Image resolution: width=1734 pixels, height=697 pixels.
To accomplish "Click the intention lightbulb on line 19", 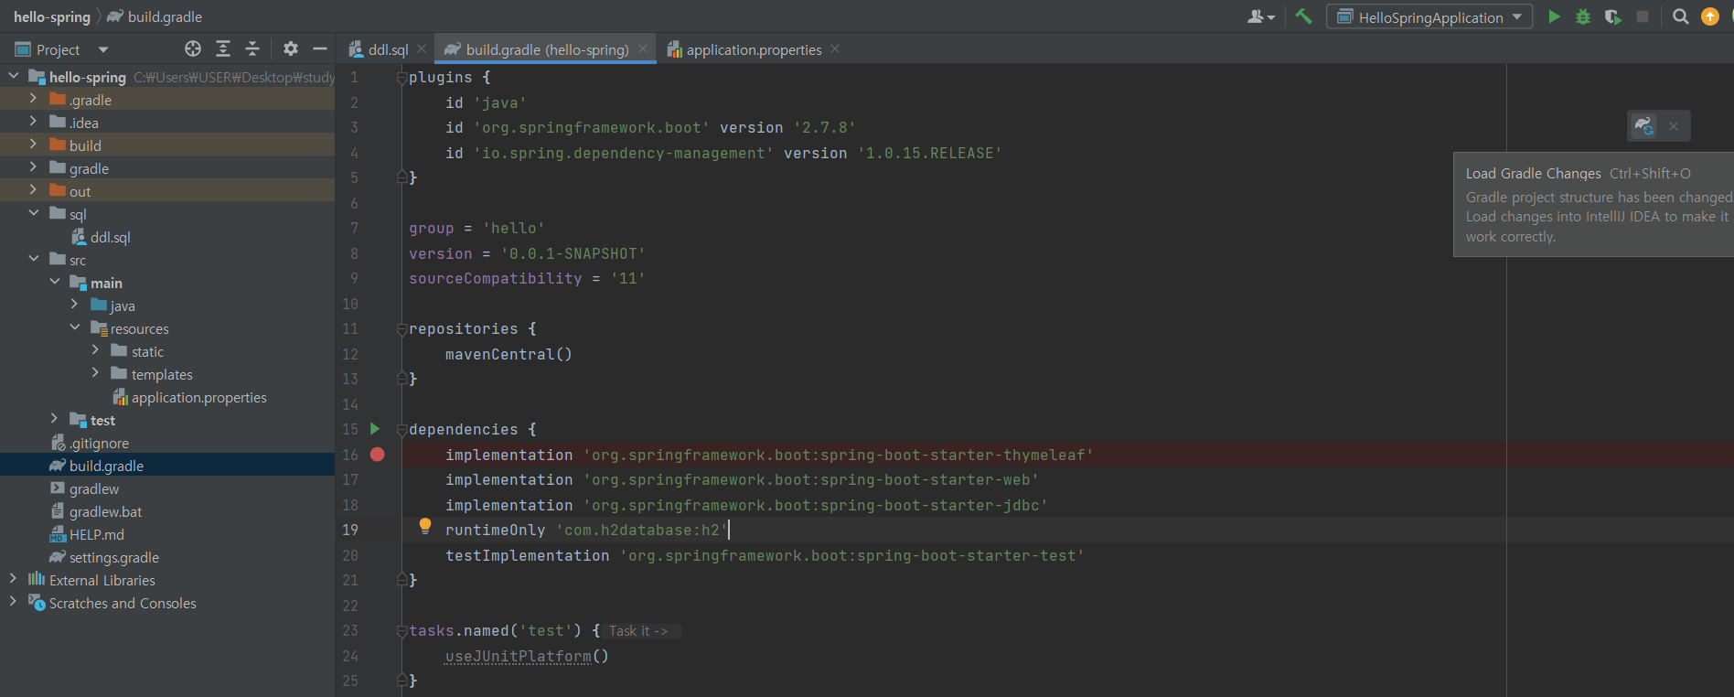I will click(425, 526).
